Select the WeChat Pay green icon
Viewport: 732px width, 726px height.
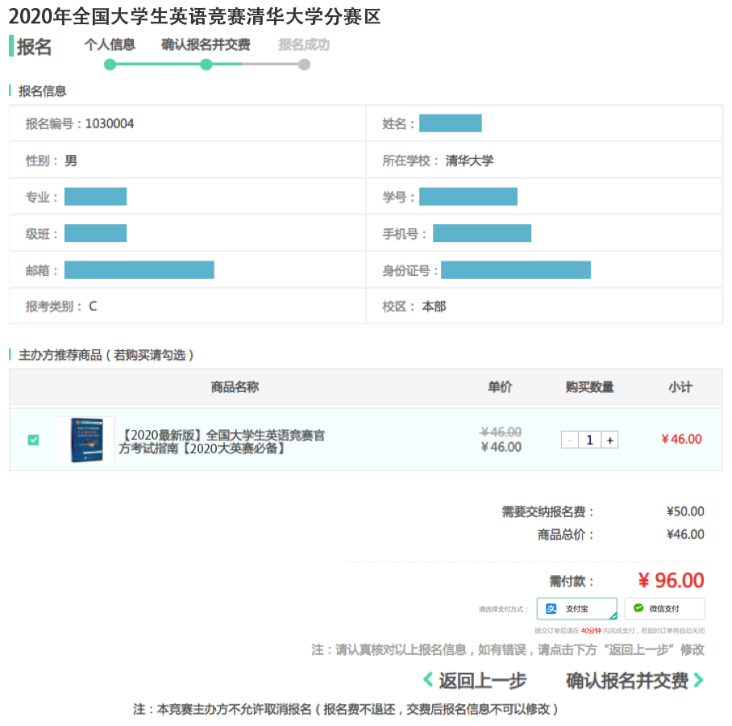pos(638,609)
